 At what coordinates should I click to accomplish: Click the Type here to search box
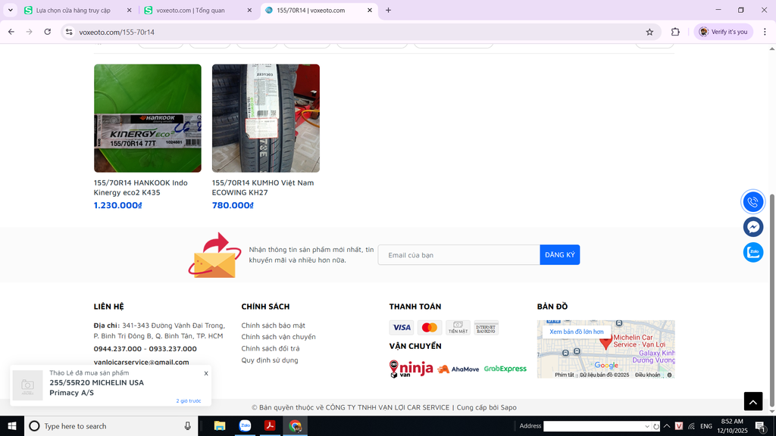click(111, 426)
